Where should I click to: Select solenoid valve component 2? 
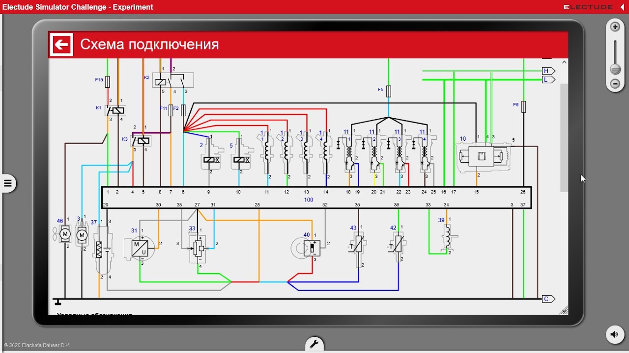[x=211, y=154]
